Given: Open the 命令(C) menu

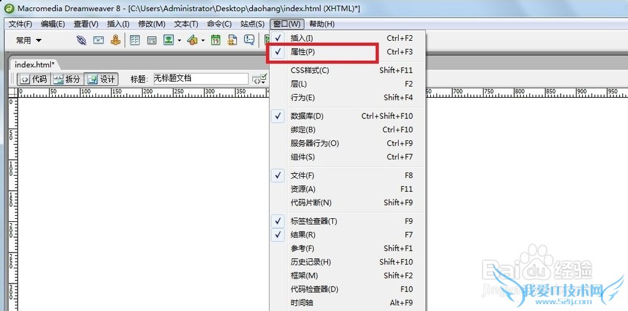Looking at the screenshot, I should [219, 24].
